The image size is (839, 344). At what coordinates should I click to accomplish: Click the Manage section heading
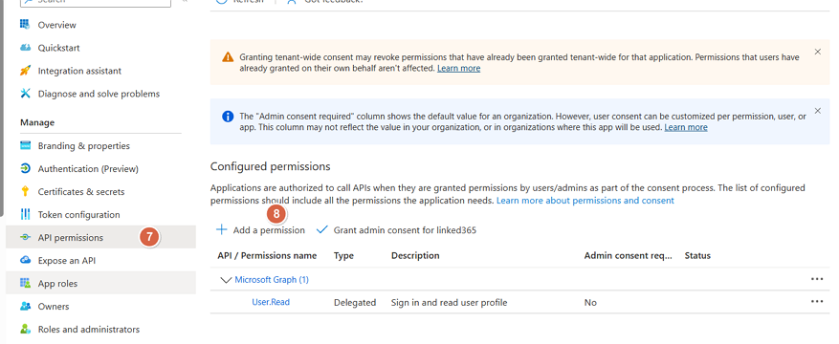point(37,123)
